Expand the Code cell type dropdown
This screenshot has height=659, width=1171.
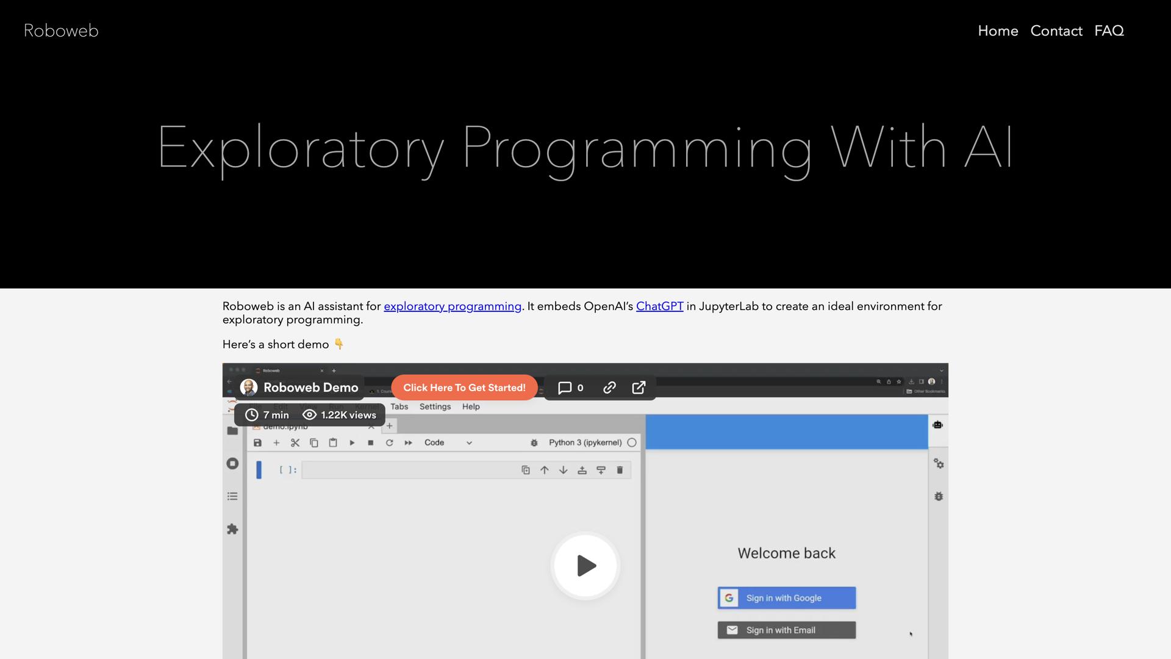(x=448, y=443)
